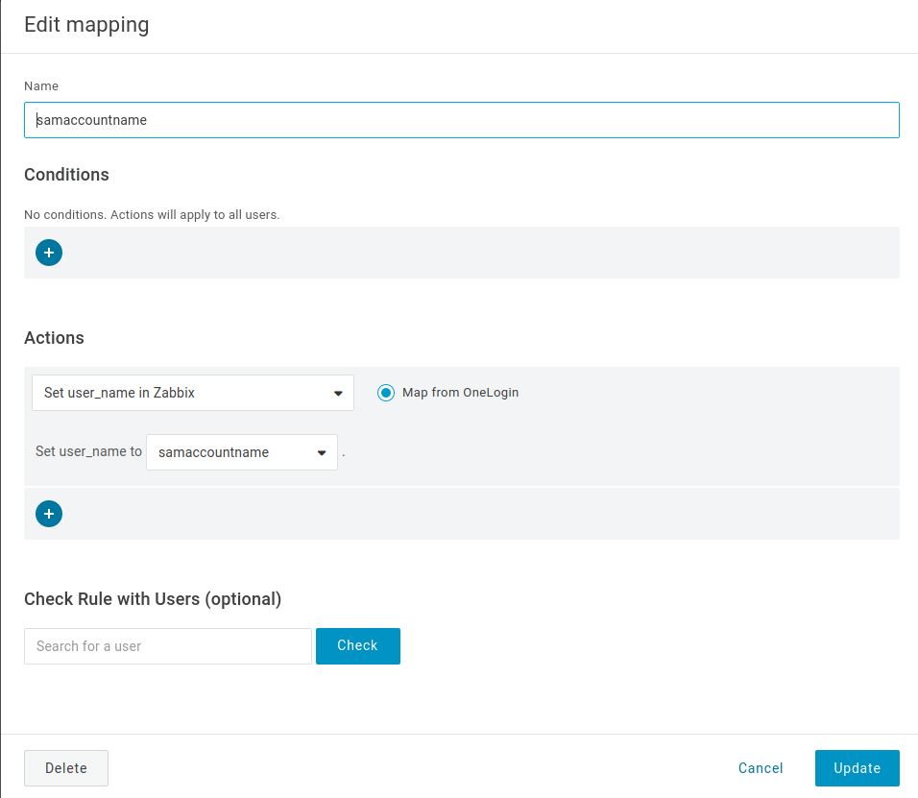Image resolution: width=918 pixels, height=798 pixels.
Task: Add a new condition with plus icon
Action: pos(49,253)
